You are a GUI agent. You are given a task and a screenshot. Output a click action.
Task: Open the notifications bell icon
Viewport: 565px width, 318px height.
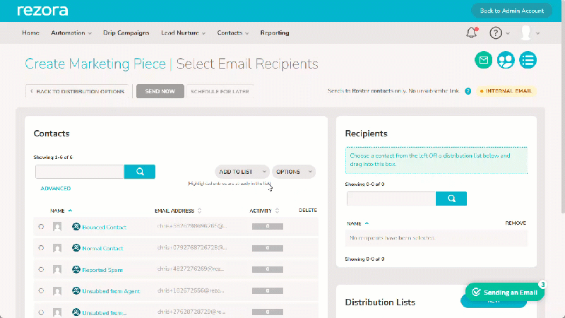(x=471, y=33)
